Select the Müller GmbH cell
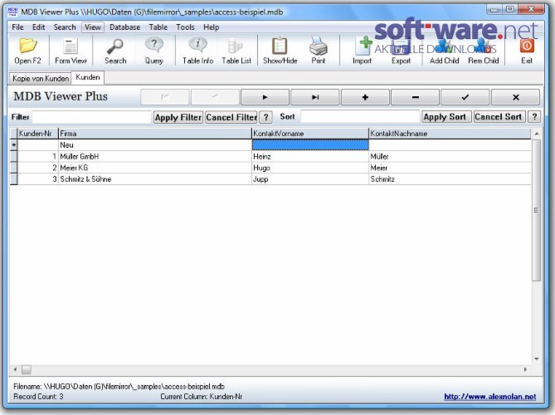The width and height of the screenshot is (555, 415). [x=154, y=157]
